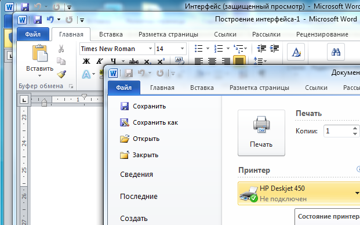Click Undo arrow in the Построение интерфейса-1 window
Image resolution: width=360 pixels, height=225 pixels.
pos(50,20)
